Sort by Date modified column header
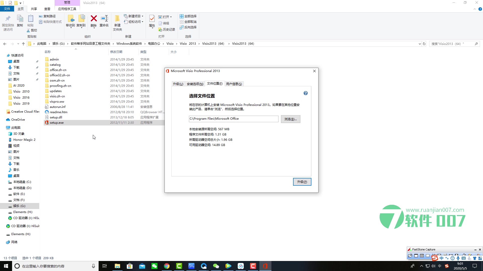 coord(116,52)
